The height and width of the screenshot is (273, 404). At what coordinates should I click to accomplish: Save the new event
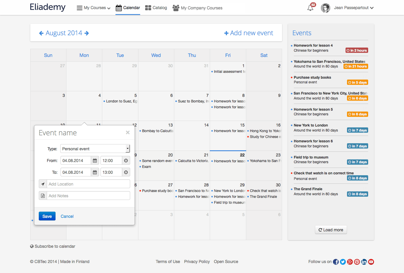47,216
